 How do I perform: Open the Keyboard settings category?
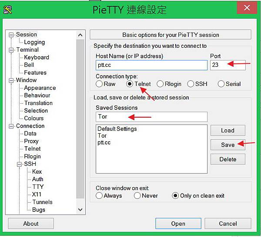coord(37,57)
